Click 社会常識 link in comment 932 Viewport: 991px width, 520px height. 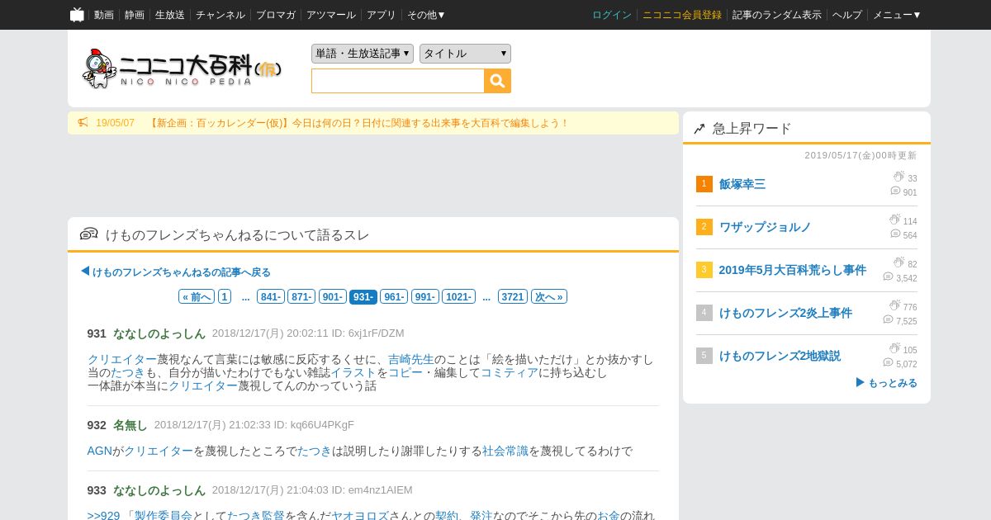[505, 451]
